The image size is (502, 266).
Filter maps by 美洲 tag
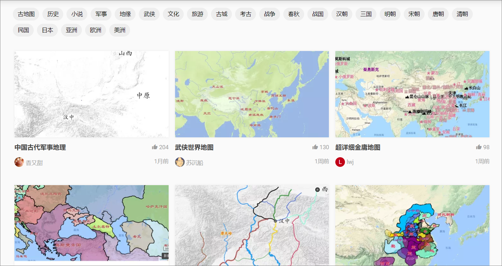(119, 30)
